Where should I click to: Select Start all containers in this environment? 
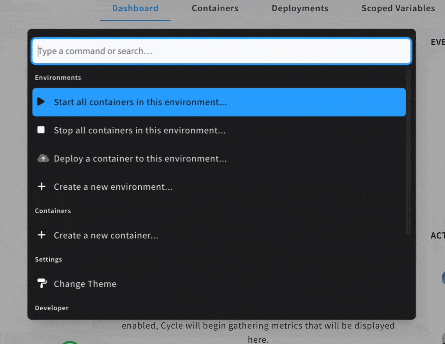[140, 102]
